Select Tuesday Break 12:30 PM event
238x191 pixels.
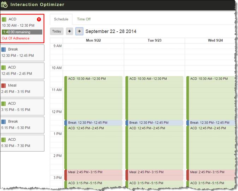point(154,123)
